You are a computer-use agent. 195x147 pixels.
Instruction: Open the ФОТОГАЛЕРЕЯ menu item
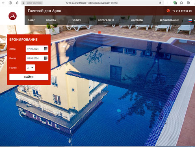pyautogui.click(x=106, y=20)
